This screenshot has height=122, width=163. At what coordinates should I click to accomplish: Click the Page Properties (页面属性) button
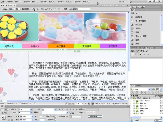pyautogui.click(x=95, y=116)
